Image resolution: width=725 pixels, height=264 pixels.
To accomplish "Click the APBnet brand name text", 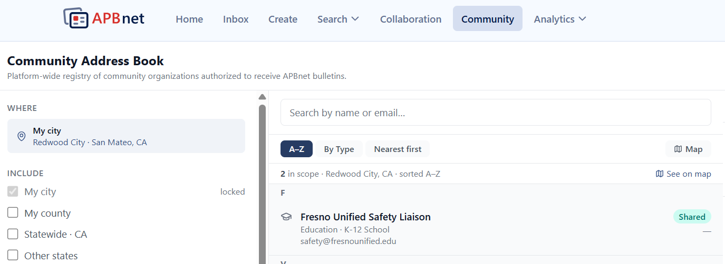I will pyautogui.click(x=118, y=18).
